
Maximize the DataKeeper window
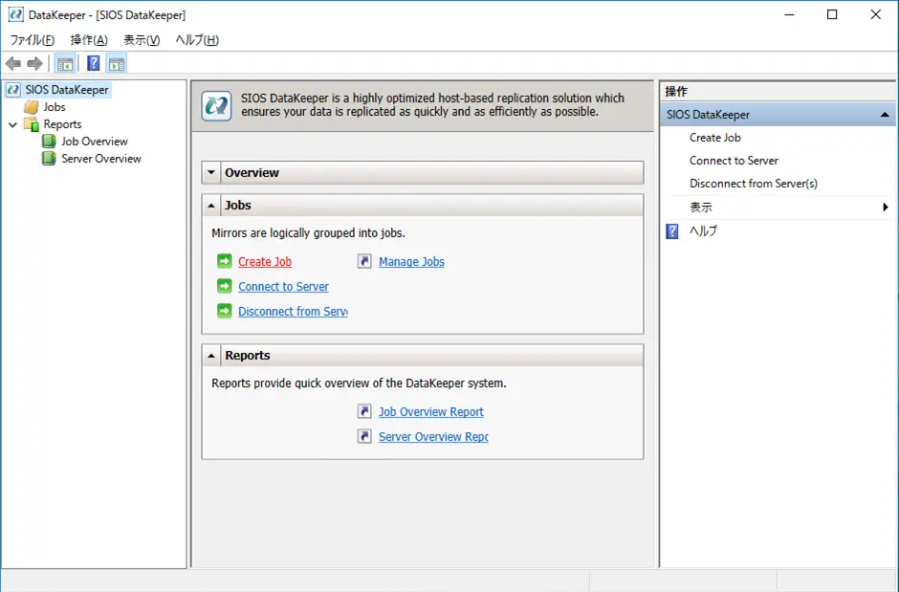(x=832, y=14)
